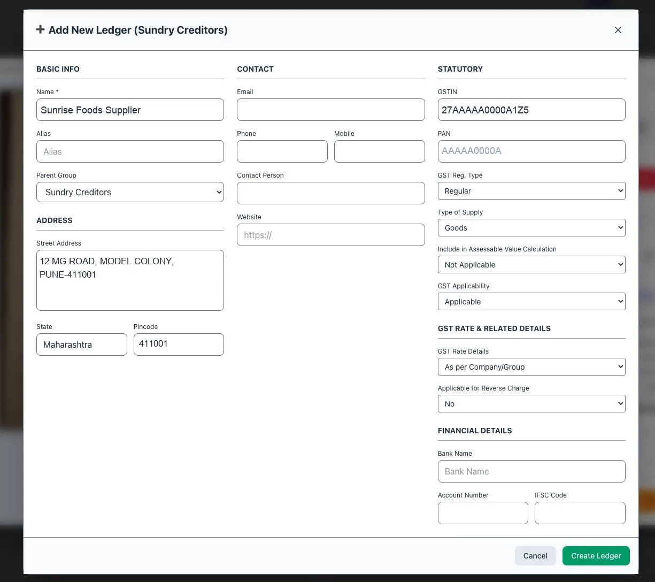This screenshot has height=582, width=655.
Task: Click into the Mobile input field
Action: pyautogui.click(x=380, y=151)
